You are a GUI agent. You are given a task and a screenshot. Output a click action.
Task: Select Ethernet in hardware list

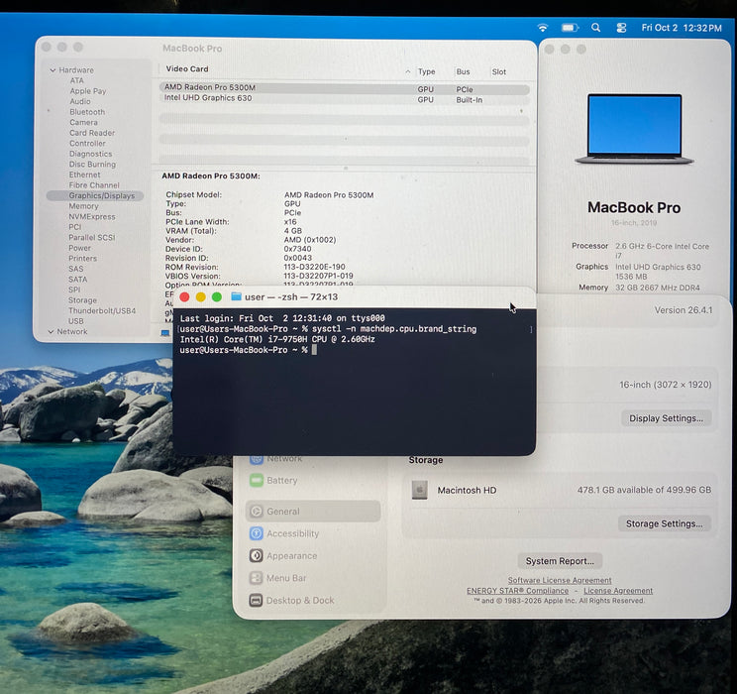(84, 174)
